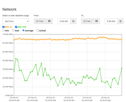The height and width of the screenshot is (102, 126).
Task: Click the 70.000 Mbits axis label
Action: [x=8, y=34]
